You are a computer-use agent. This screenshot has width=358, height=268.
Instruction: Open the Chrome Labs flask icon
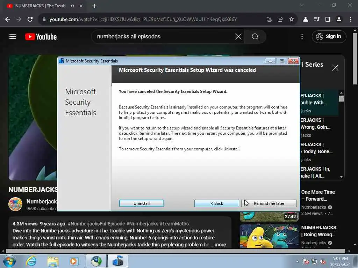click(305, 20)
